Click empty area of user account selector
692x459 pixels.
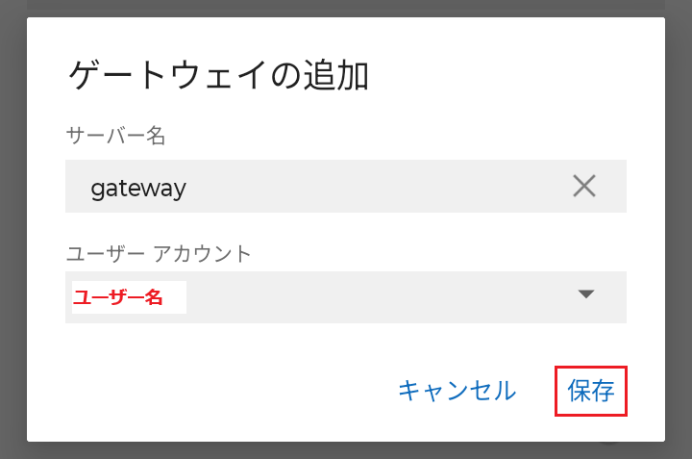pos(384,296)
